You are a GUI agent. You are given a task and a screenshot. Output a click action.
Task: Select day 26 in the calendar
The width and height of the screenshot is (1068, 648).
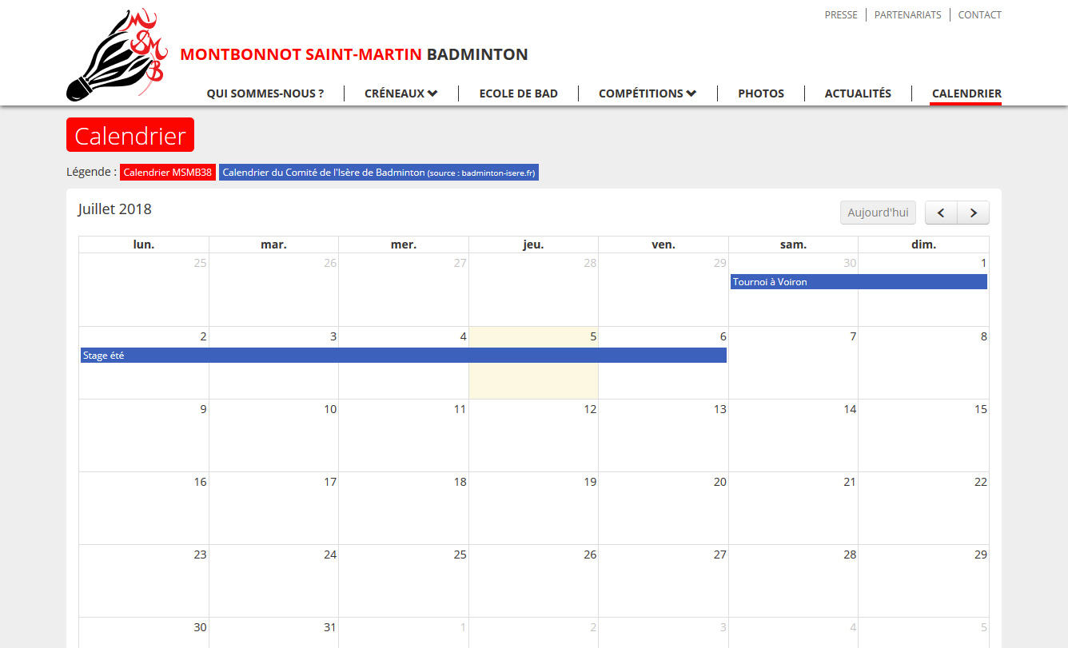point(534,581)
